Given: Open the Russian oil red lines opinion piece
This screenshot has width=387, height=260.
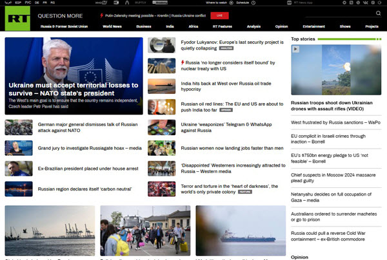Looking at the screenshot, I should click(232, 107).
